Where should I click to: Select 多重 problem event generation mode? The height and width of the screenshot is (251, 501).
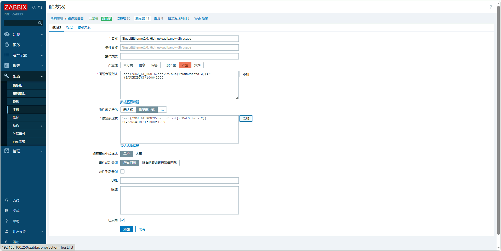139,154
